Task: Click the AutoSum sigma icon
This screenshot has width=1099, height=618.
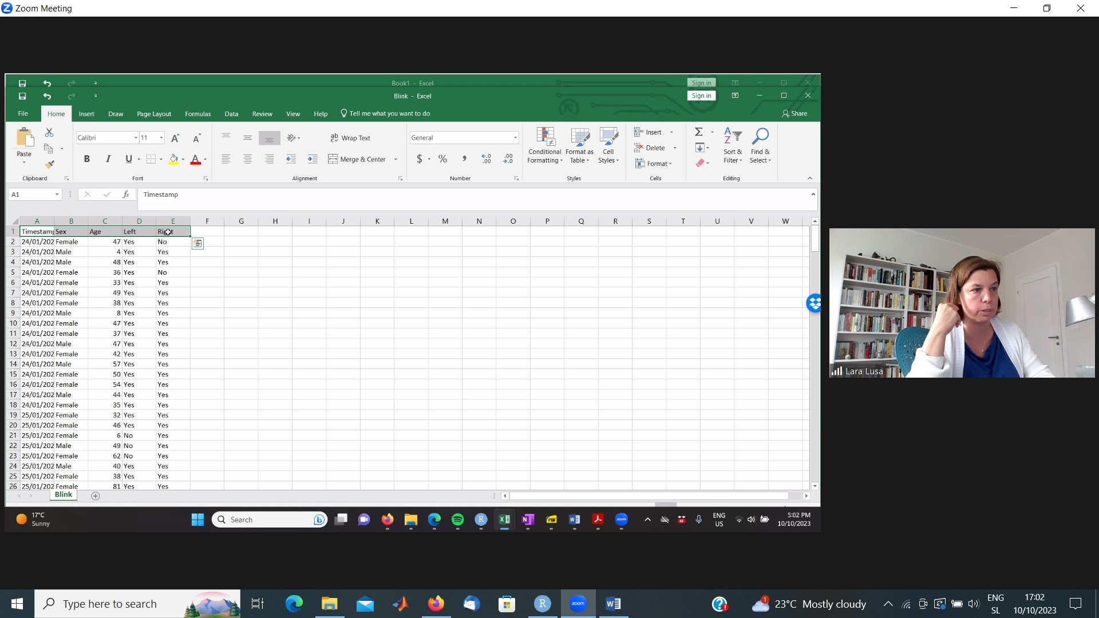Action: point(699,132)
